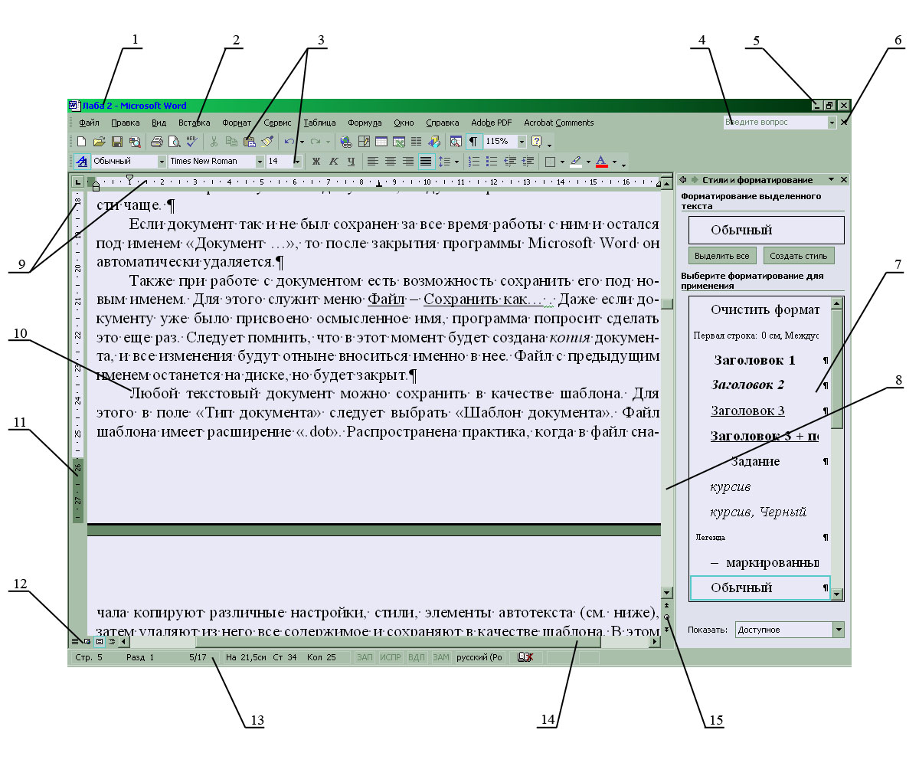This screenshot has height=766, width=919.
Task: Open Word Help question-mark icon
Action: point(536,142)
